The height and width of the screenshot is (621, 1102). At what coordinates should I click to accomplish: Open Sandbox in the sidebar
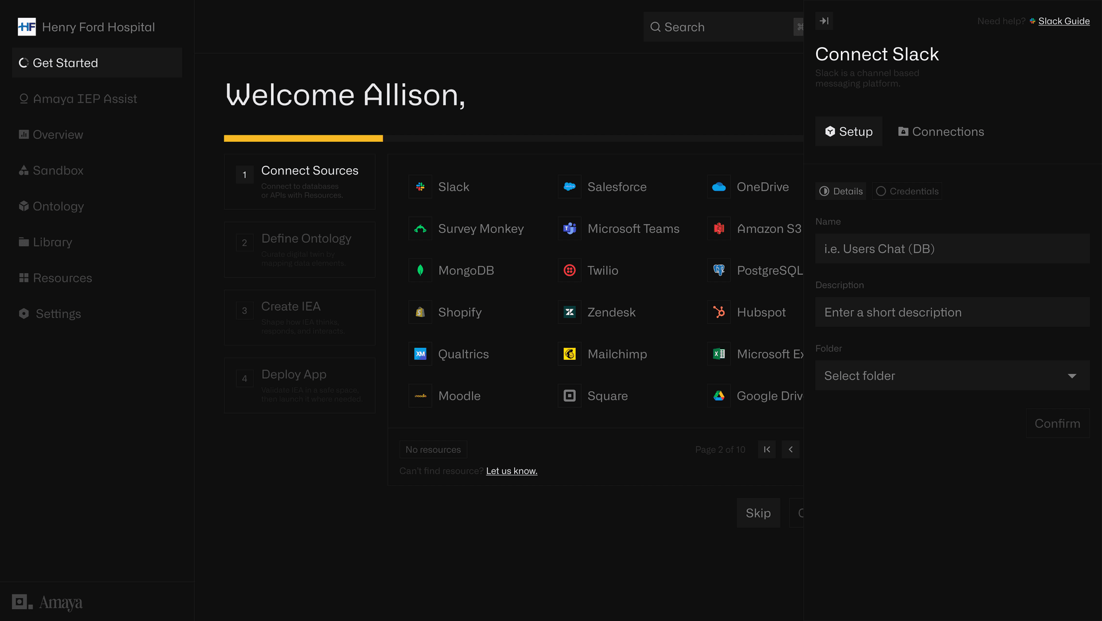(x=57, y=170)
